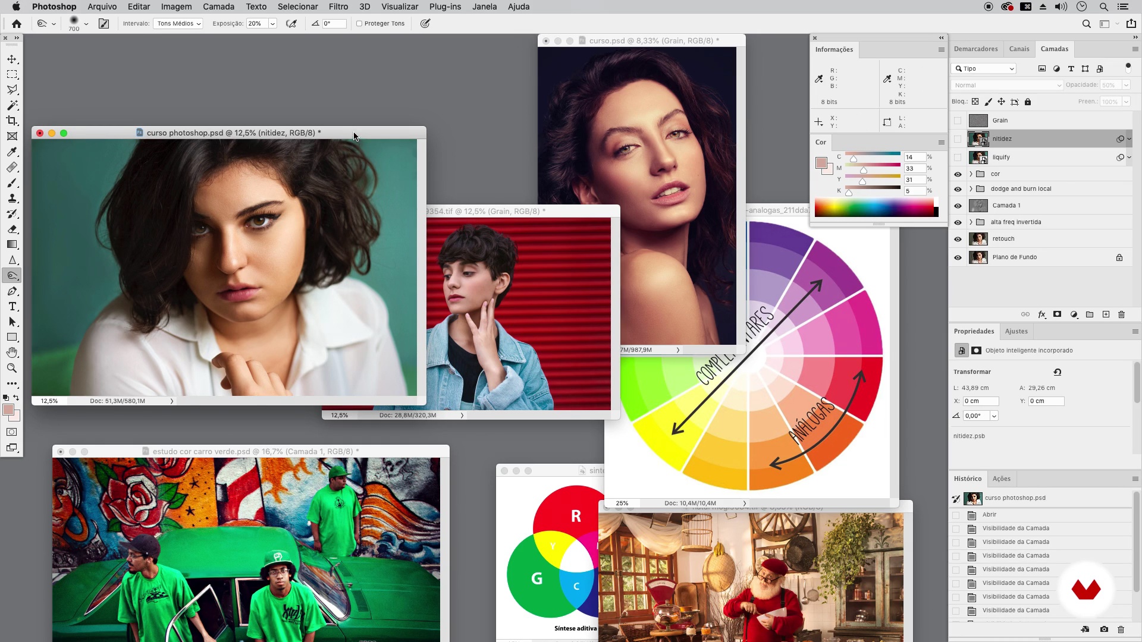Screen dimensions: 1142x642
Task: Select the Brush tool
Action: tap(12, 183)
